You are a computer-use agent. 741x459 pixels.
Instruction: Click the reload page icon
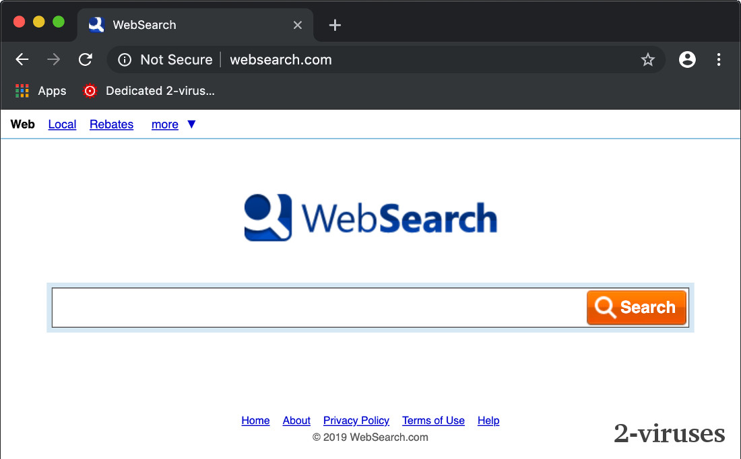point(85,60)
